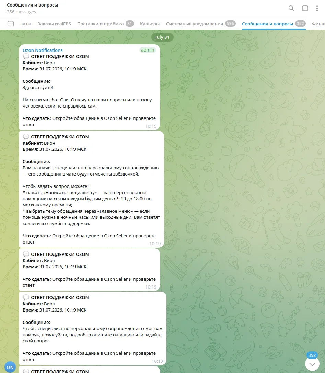Viewport: 325px width, 373px height.
Task: Click the admin badge on first message
Action: click(148, 50)
